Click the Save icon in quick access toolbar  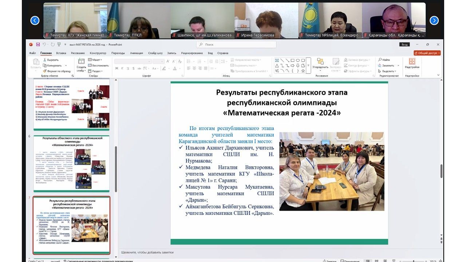point(37,44)
